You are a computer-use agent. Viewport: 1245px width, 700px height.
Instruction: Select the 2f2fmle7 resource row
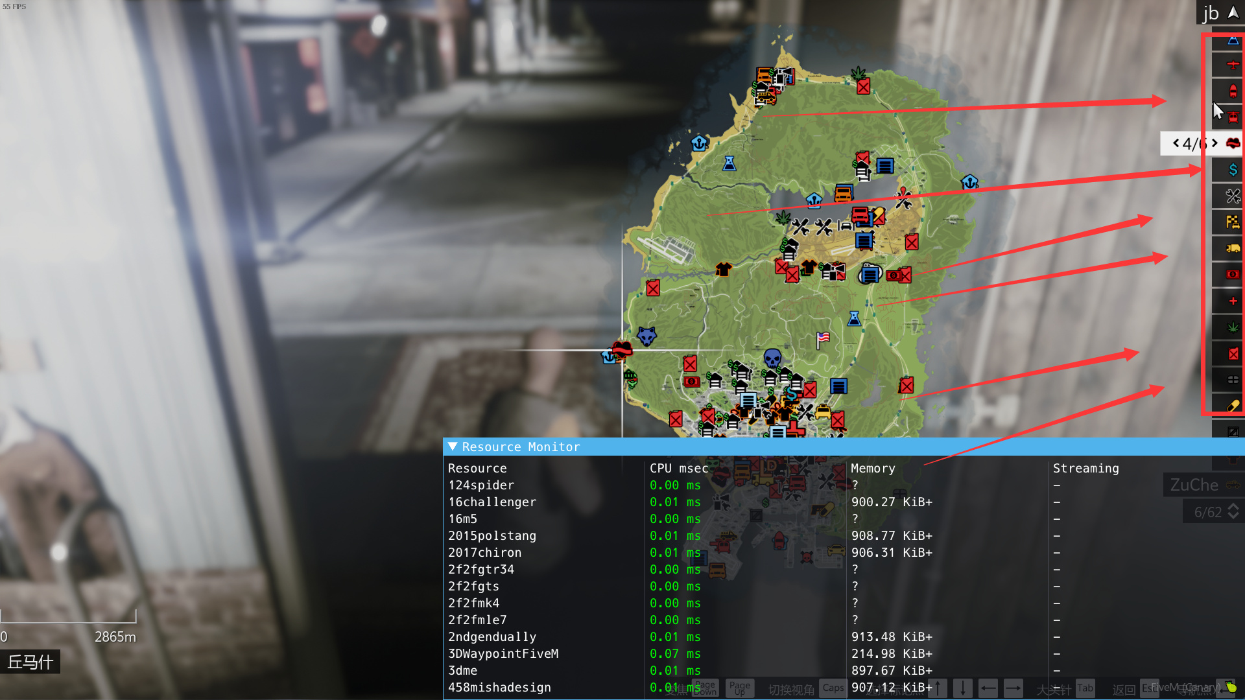click(x=844, y=620)
